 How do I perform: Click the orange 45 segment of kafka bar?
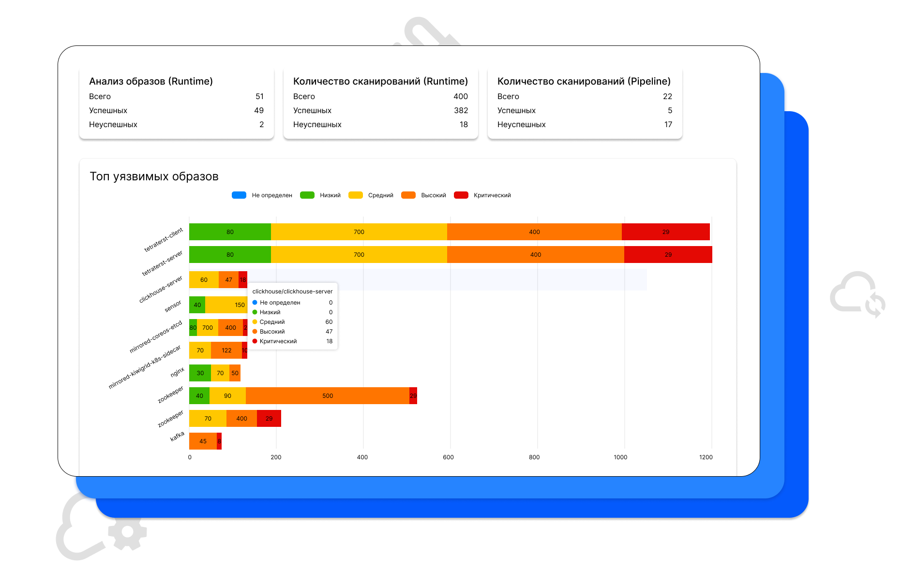[x=203, y=441]
